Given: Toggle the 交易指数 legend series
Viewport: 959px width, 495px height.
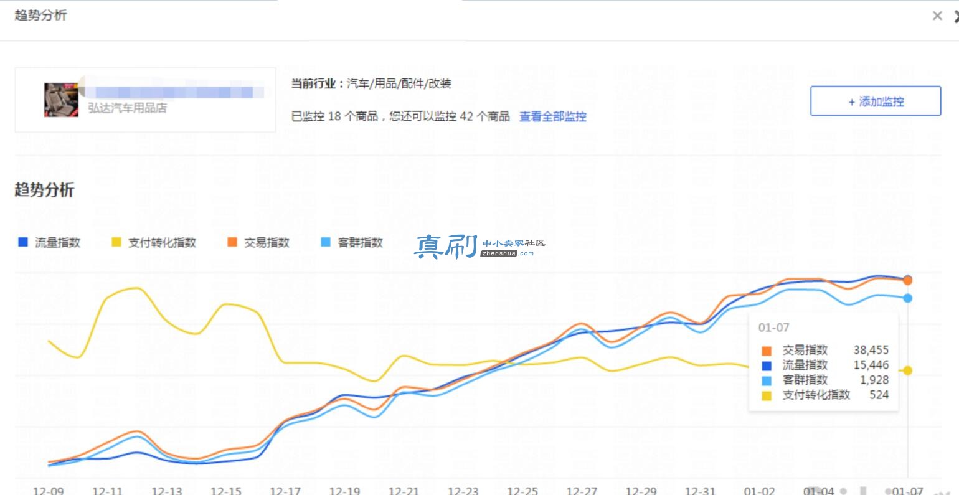Looking at the screenshot, I should pyautogui.click(x=259, y=242).
